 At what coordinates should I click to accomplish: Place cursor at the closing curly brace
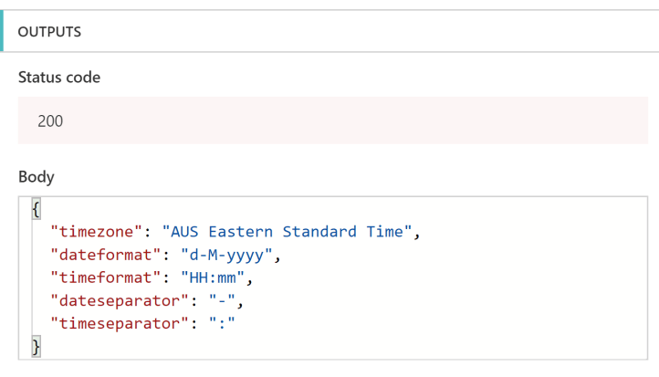[x=37, y=346]
